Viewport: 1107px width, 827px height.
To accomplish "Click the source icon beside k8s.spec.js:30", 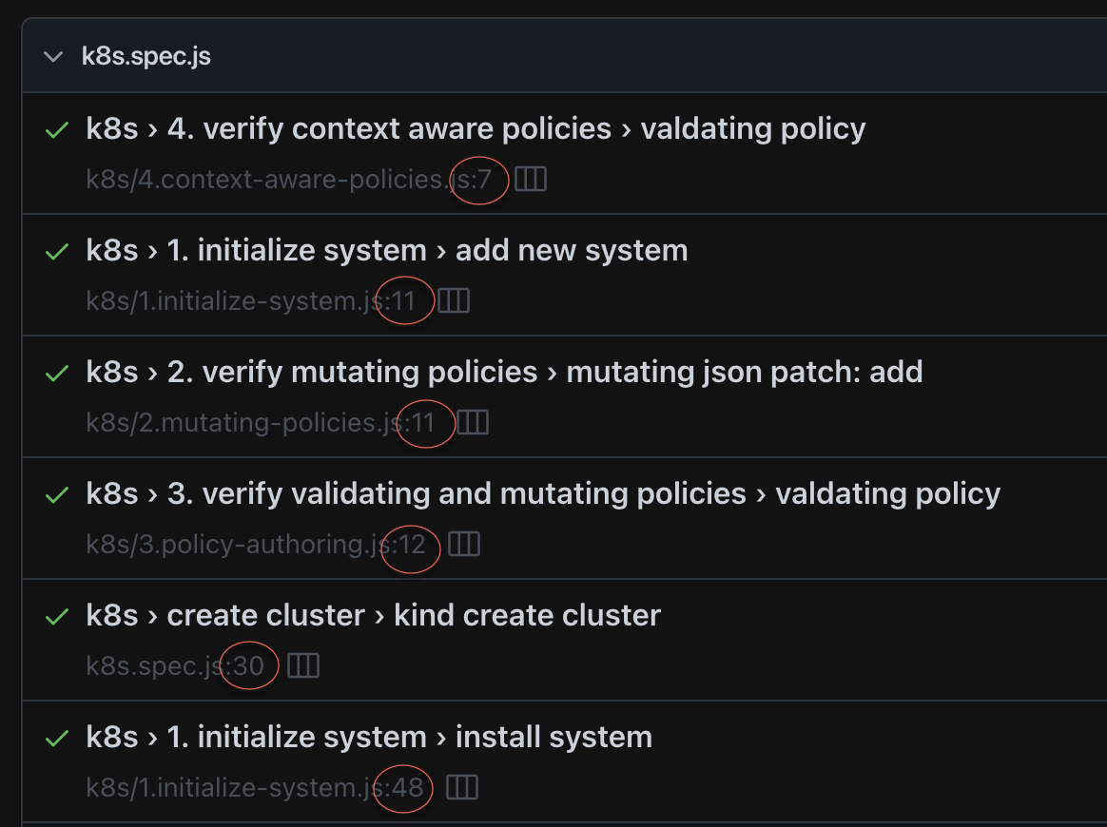I will coord(304,666).
